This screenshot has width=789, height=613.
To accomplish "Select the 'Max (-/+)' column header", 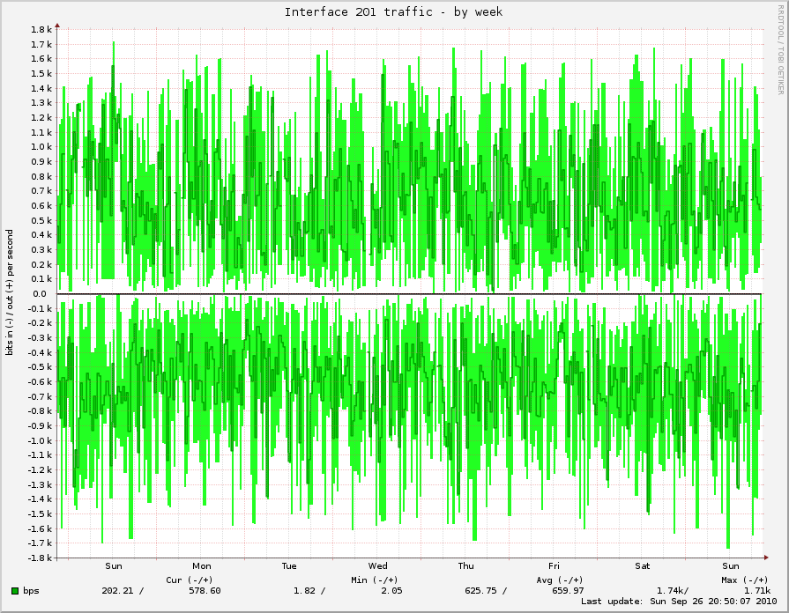I will pyautogui.click(x=745, y=580).
